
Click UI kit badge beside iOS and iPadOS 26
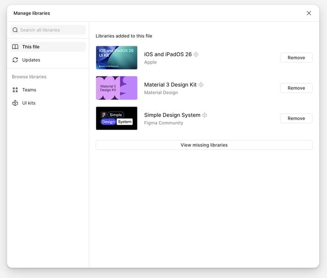coord(196,54)
